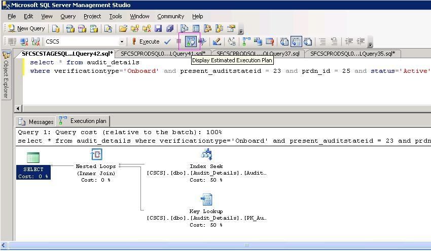Open a new XMLA Query
Viewport: 431px width, 251px height.
click(x=94, y=28)
